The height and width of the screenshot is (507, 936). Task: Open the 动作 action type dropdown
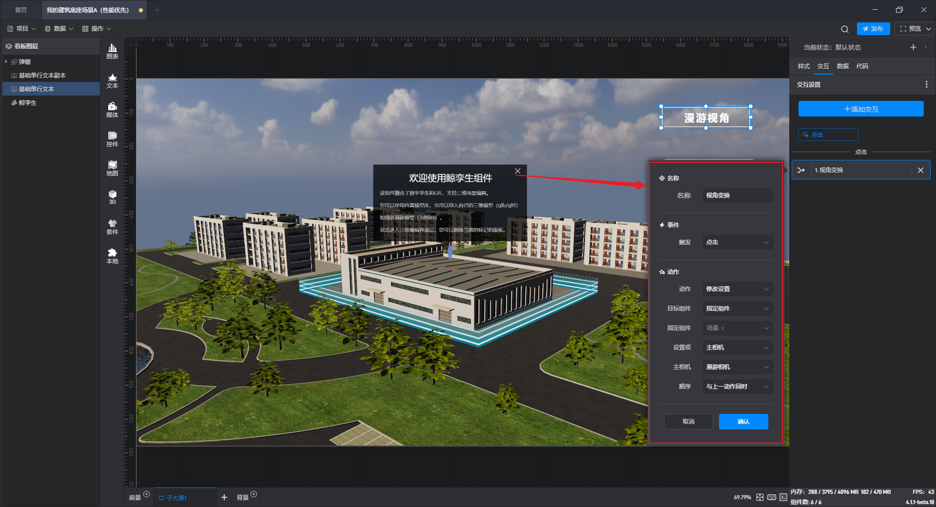(x=738, y=289)
